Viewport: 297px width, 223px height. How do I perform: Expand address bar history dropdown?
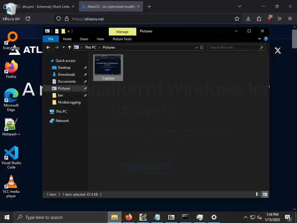point(196,47)
